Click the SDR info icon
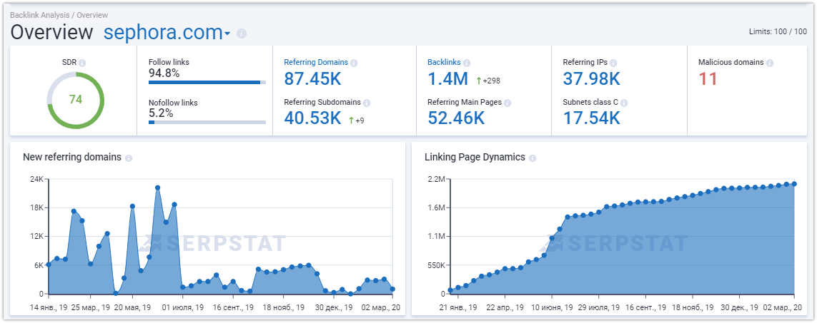Image resolution: width=817 pixels, height=323 pixels. pyautogui.click(x=81, y=63)
